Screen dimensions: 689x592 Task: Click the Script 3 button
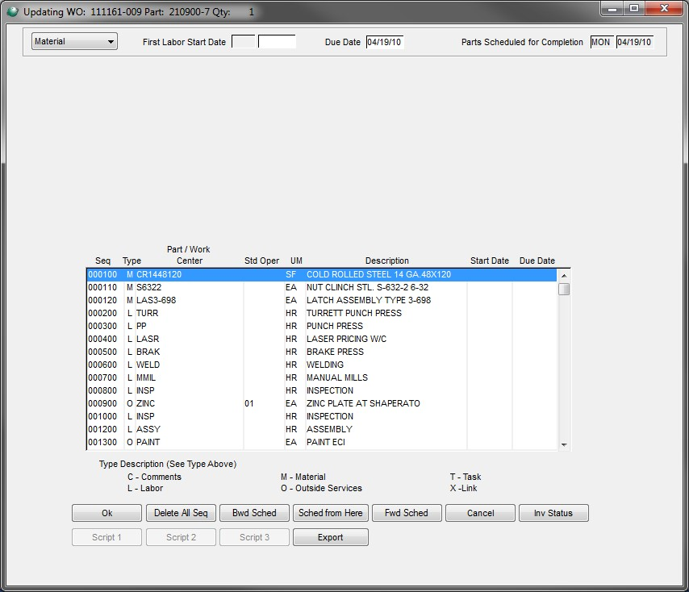254,537
